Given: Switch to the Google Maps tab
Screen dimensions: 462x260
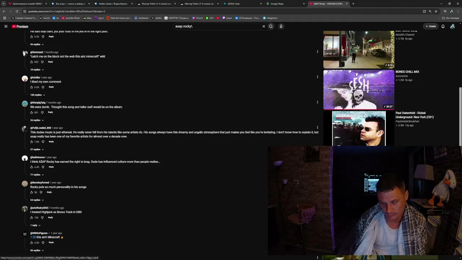Looking at the screenshot, I should [x=285, y=4].
